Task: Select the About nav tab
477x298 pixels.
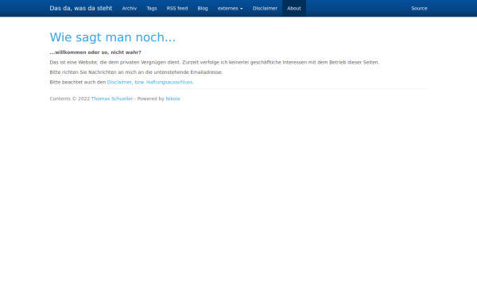Action: [x=294, y=8]
